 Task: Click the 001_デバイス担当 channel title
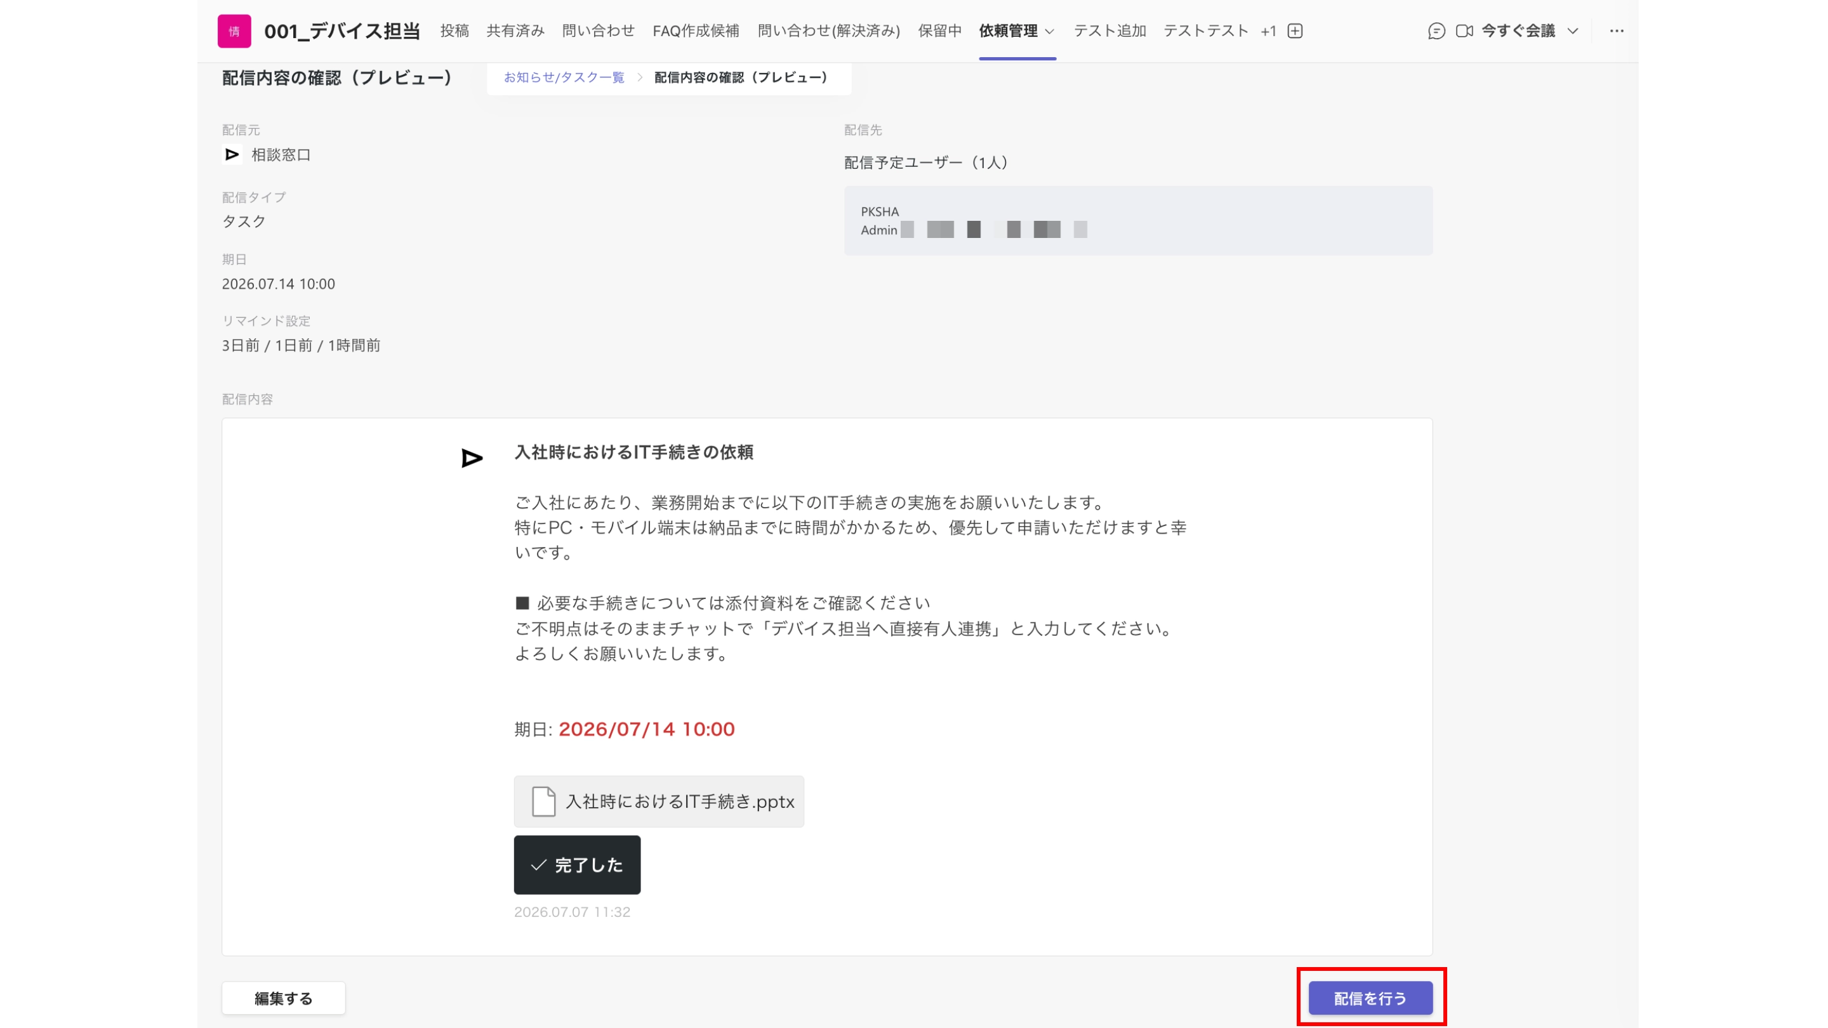(x=342, y=31)
